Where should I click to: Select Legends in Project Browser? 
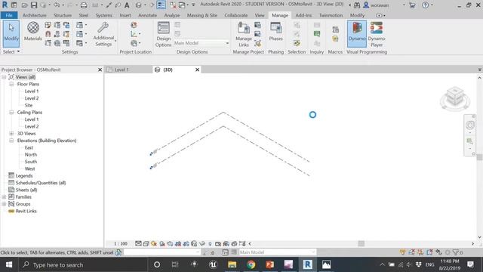24,176
